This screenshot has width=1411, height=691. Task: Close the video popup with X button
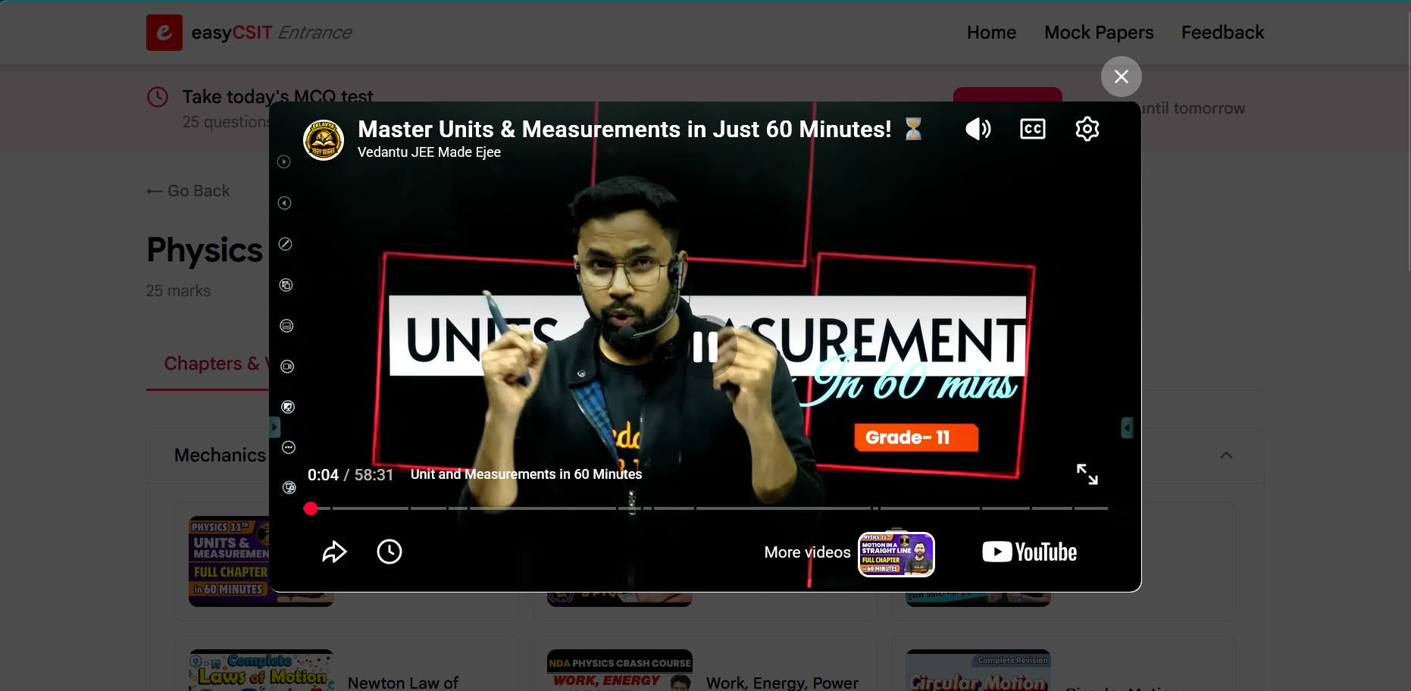(1122, 77)
